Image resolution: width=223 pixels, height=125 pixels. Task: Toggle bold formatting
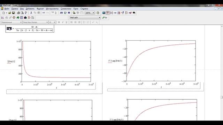pyautogui.click(x=59, y=22)
